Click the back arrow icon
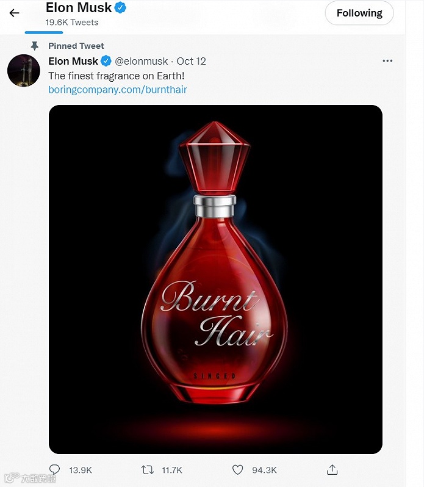This screenshot has width=424, height=487. (15, 13)
